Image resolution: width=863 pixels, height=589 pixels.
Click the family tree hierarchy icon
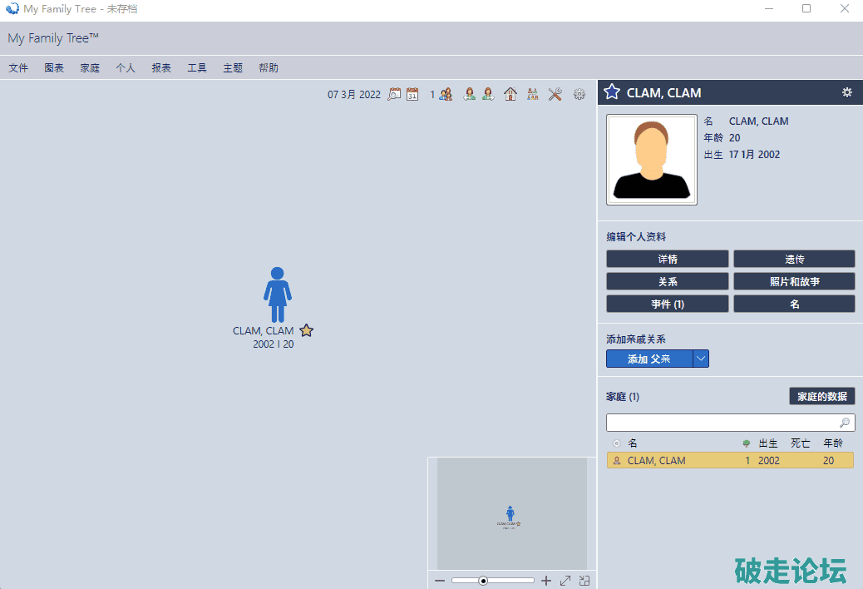(533, 95)
